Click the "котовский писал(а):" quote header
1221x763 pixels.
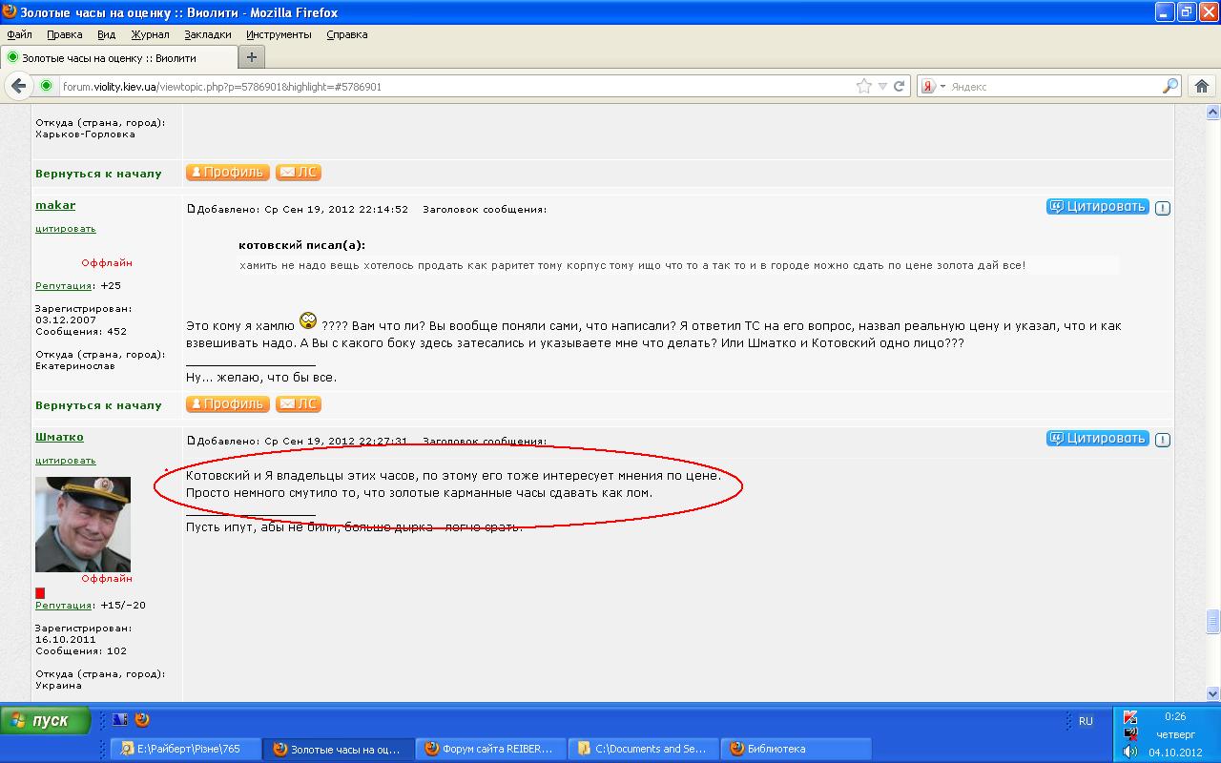302,245
